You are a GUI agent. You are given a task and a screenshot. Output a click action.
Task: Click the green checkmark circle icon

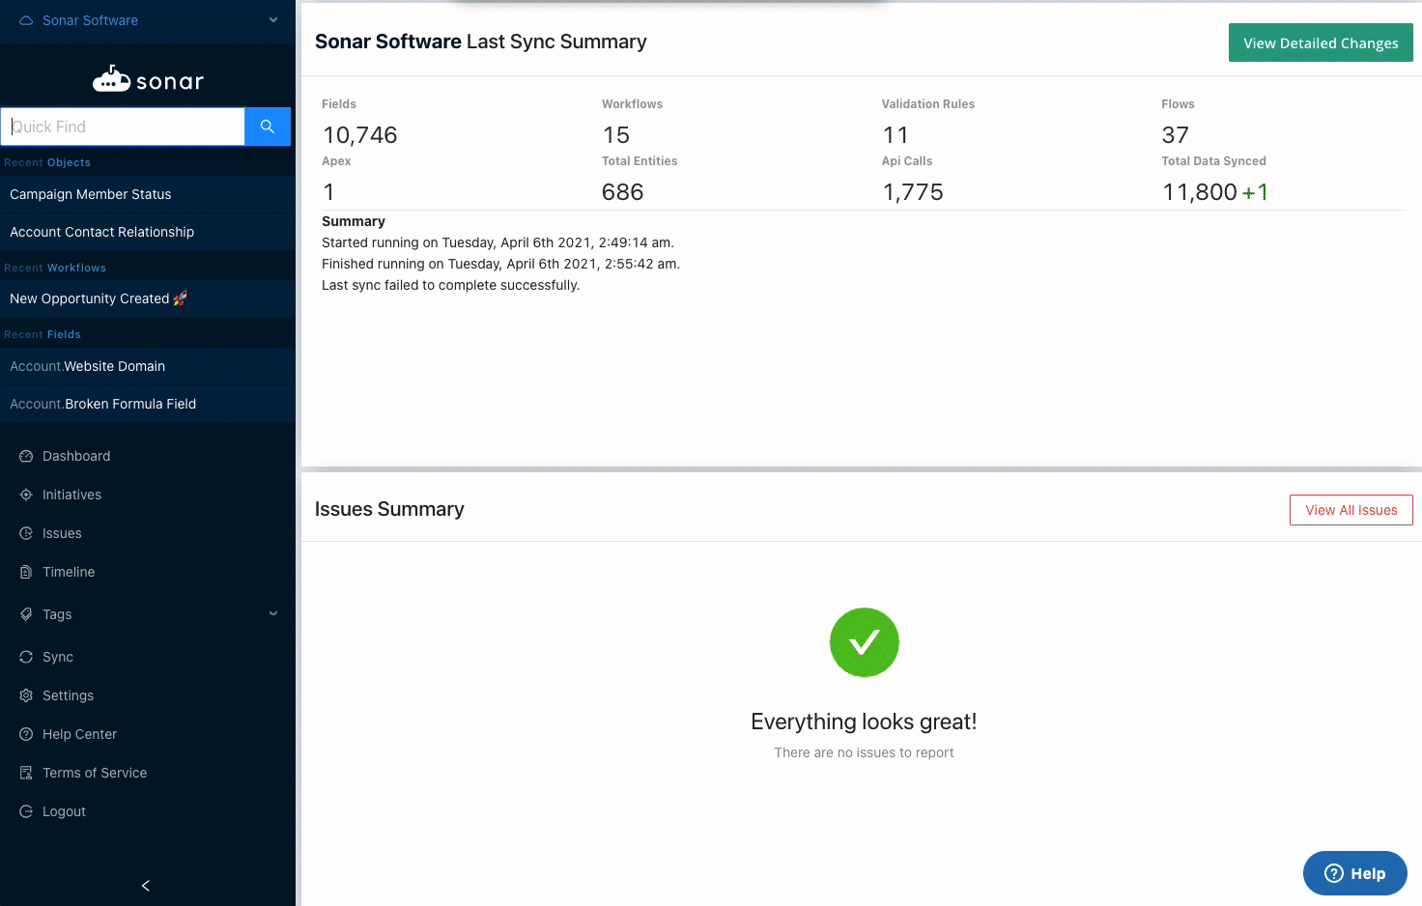point(865,642)
